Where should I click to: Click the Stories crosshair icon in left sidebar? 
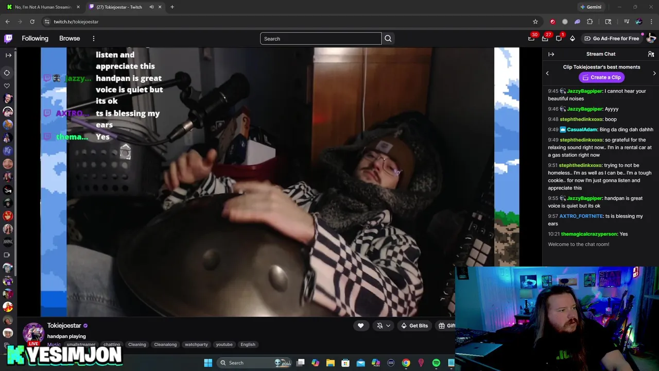pyautogui.click(x=7, y=73)
